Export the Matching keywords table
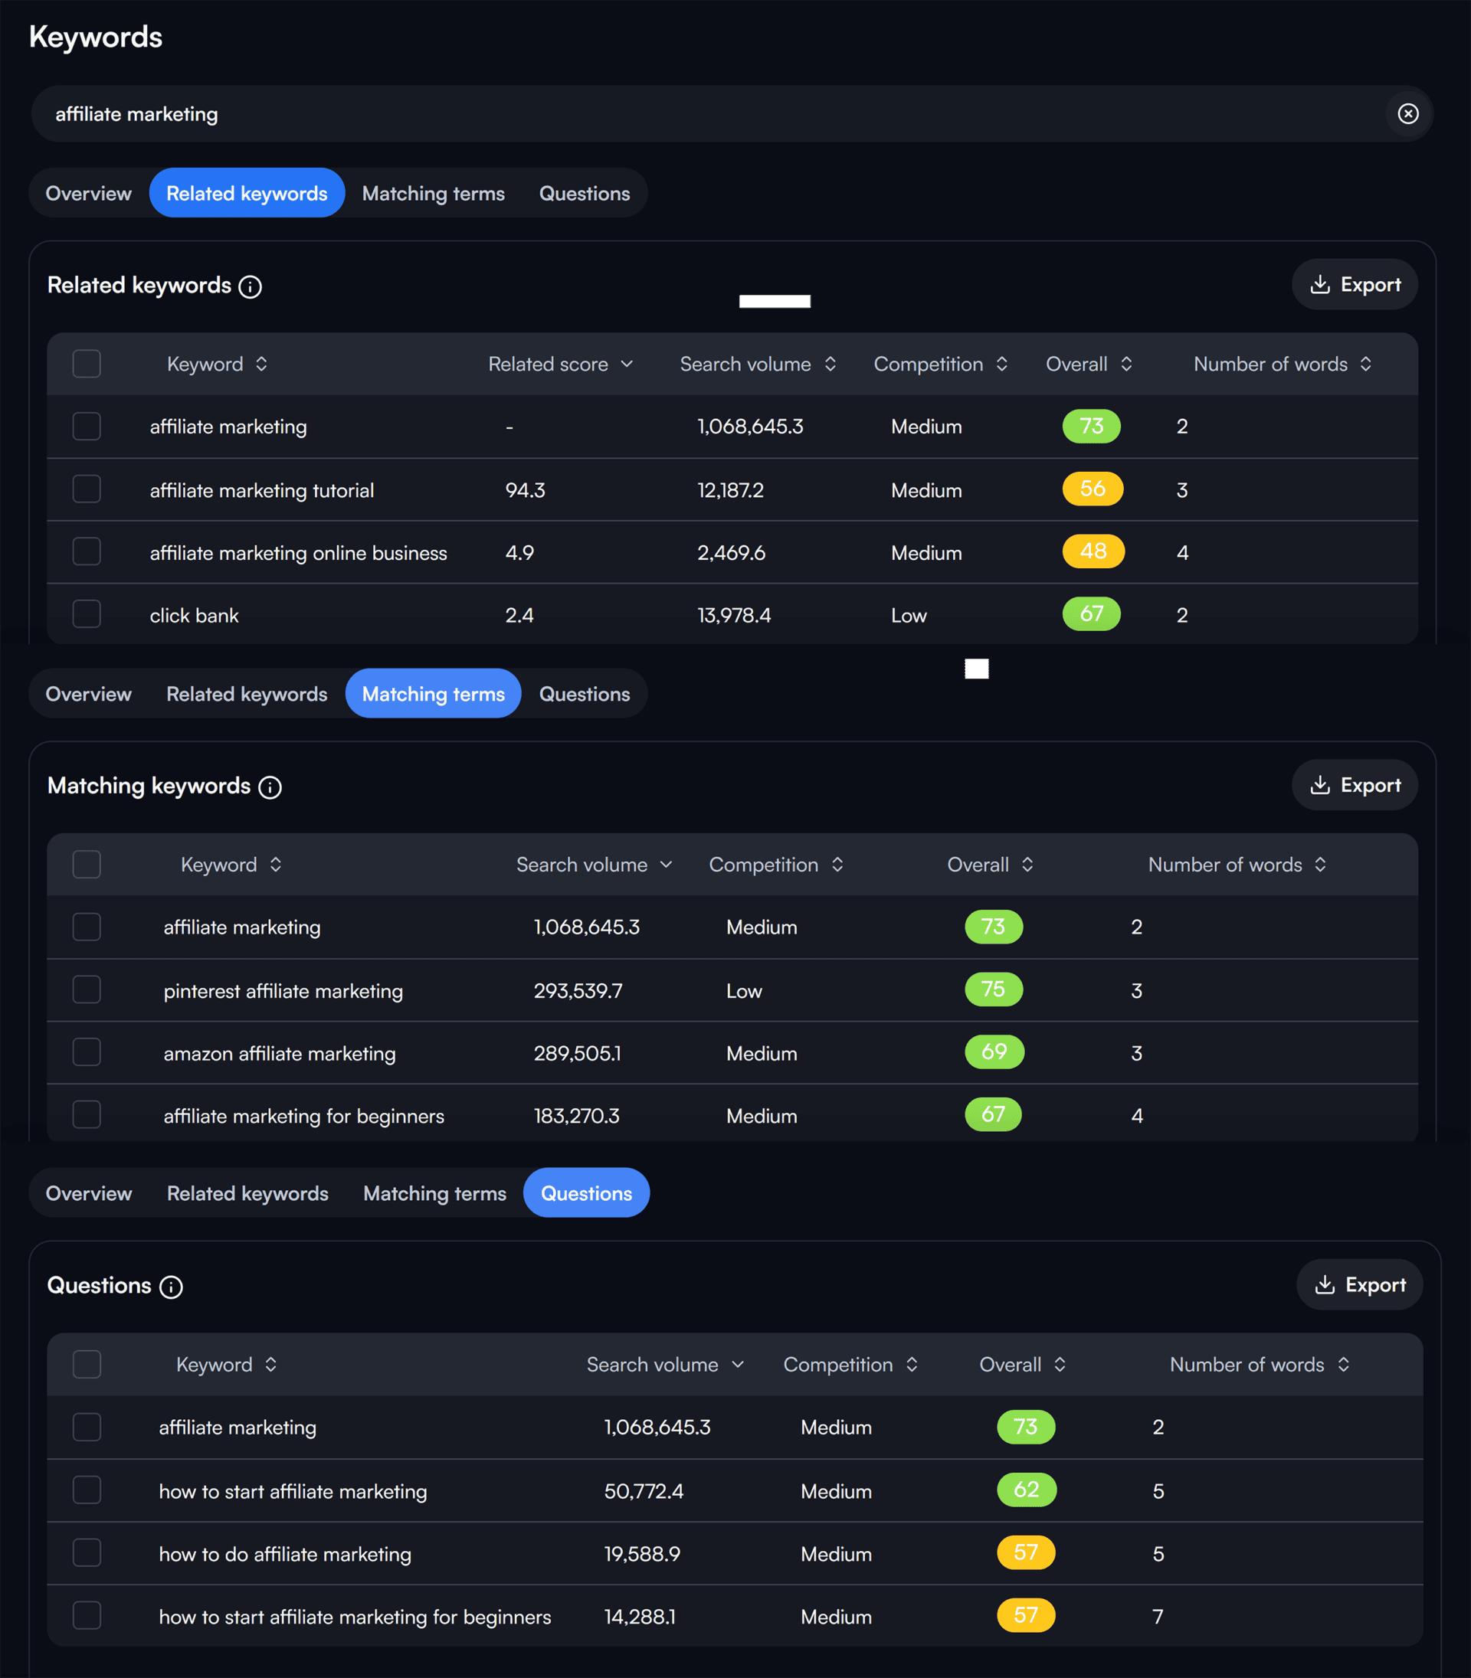The image size is (1471, 1678). [1355, 785]
